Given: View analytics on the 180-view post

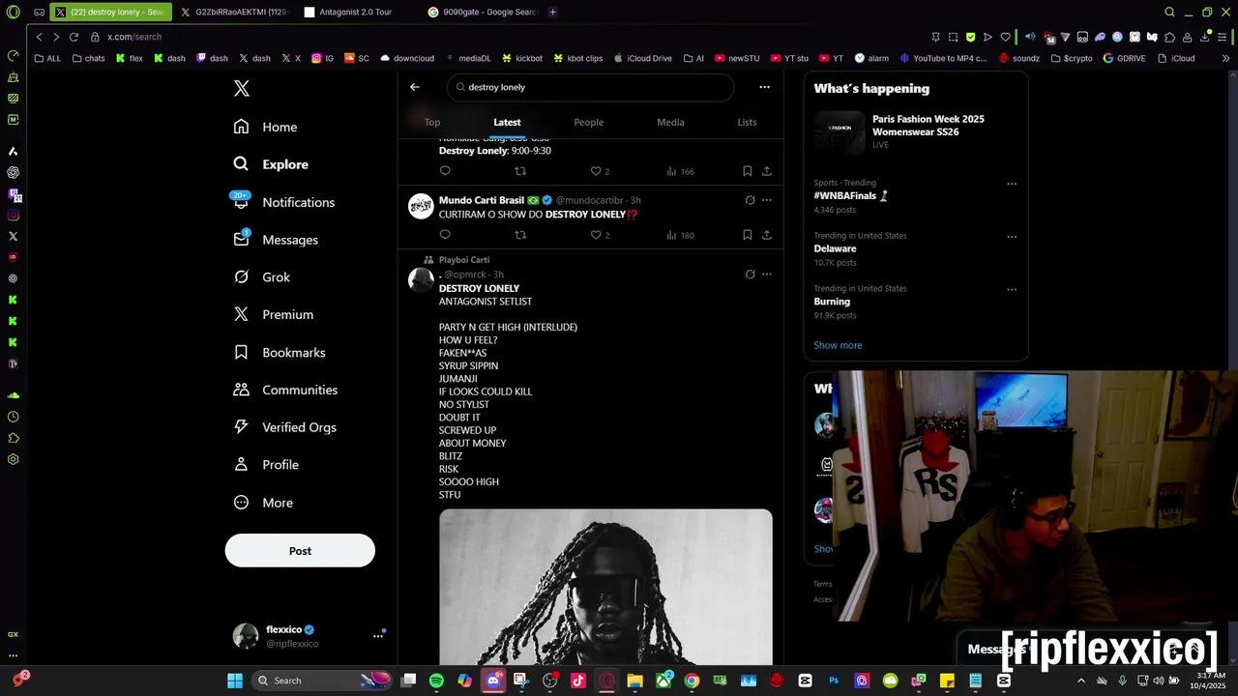Looking at the screenshot, I should click(680, 235).
